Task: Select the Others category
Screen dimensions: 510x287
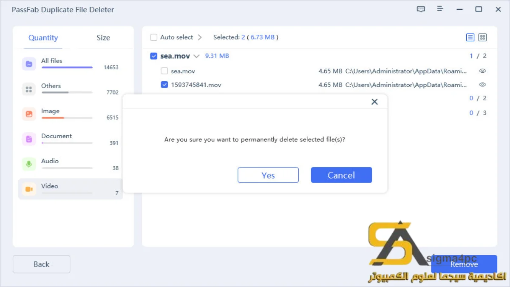Action: tap(71, 89)
